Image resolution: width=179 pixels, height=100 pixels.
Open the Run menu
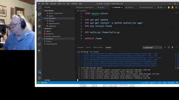[68, 4]
